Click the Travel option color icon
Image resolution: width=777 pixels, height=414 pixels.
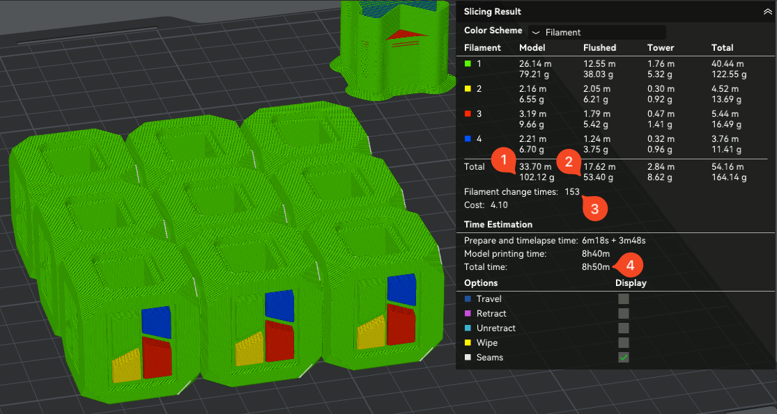click(x=468, y=299)
